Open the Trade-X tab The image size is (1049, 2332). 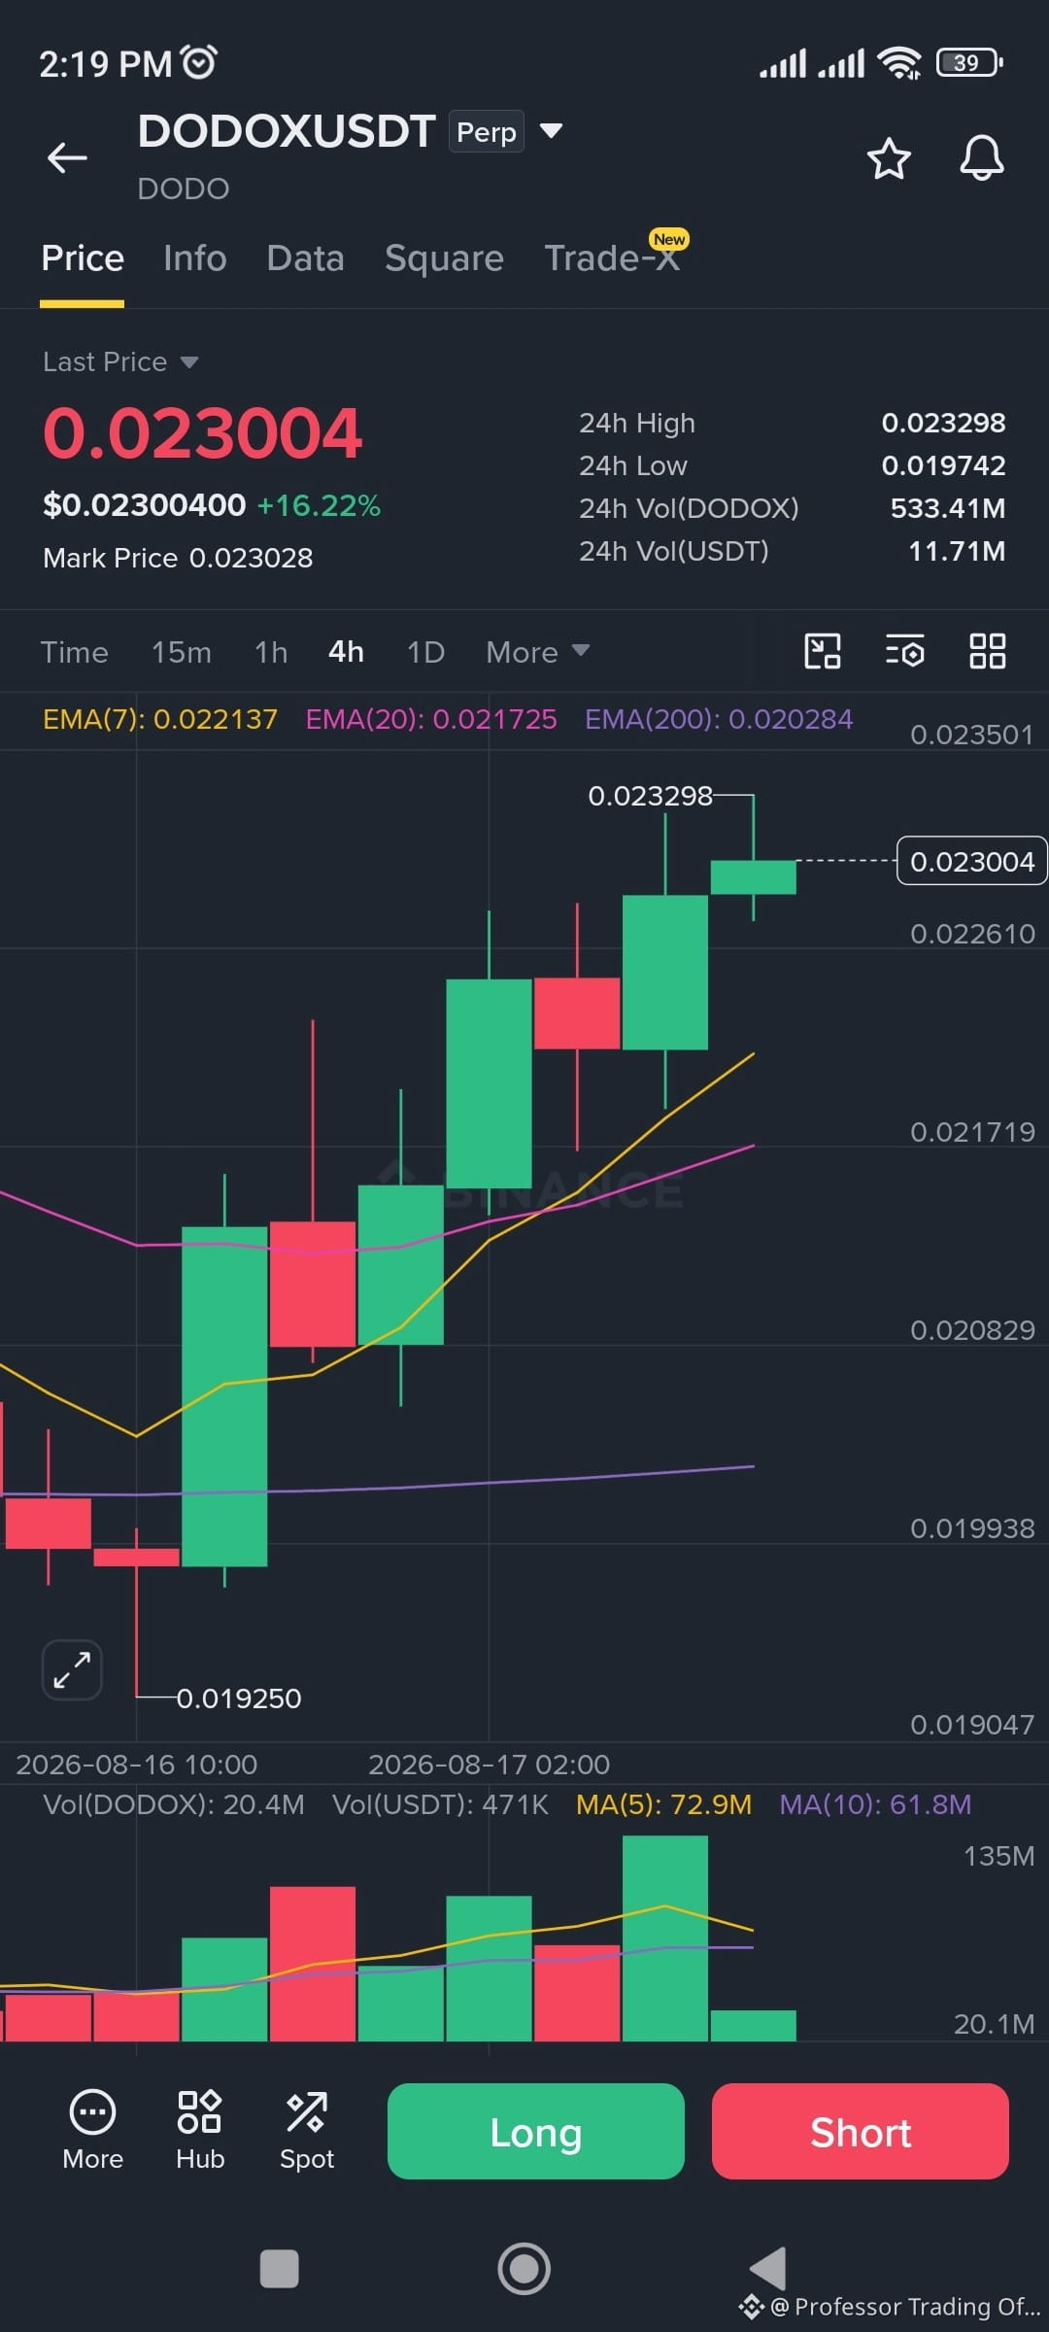point(612,258)
